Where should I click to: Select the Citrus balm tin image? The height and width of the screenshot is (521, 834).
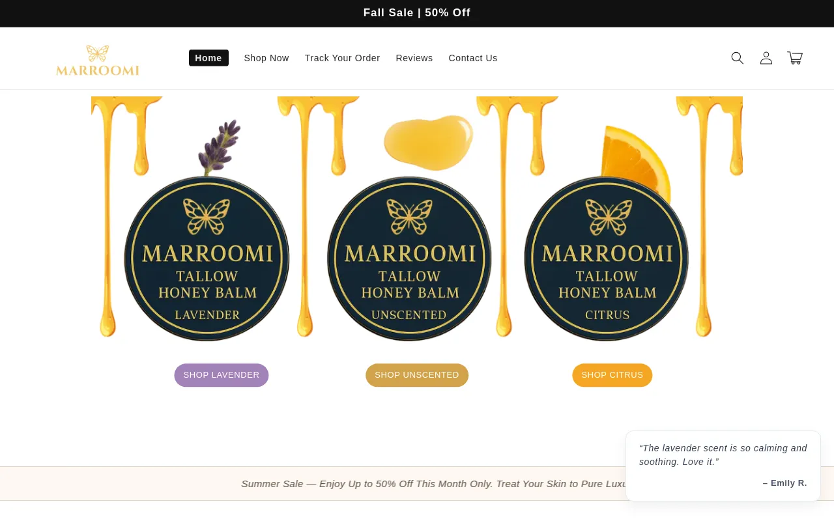[x=607, y=259]
